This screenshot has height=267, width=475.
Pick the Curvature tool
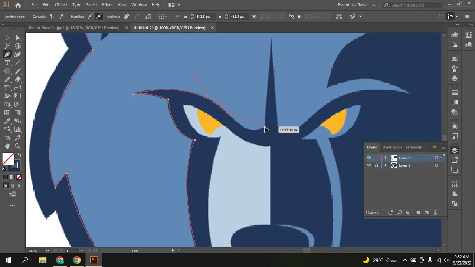click(x=18, y=55)
